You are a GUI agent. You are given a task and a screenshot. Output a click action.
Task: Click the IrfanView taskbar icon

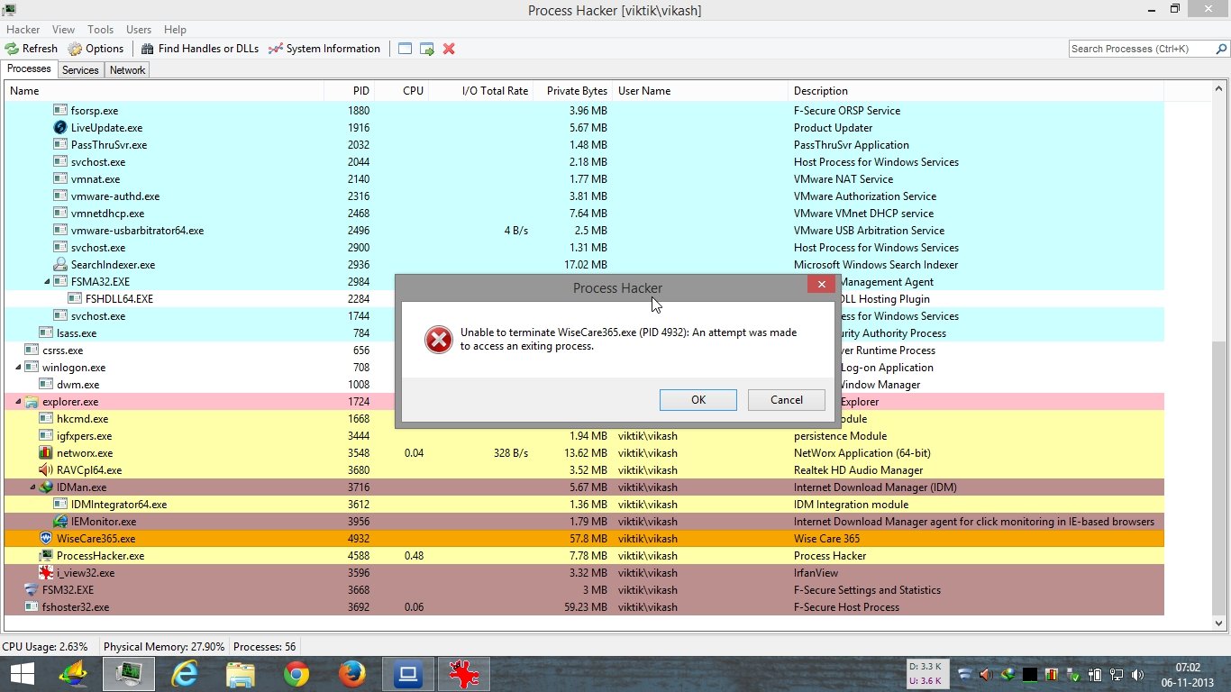(x=464, y=674)
